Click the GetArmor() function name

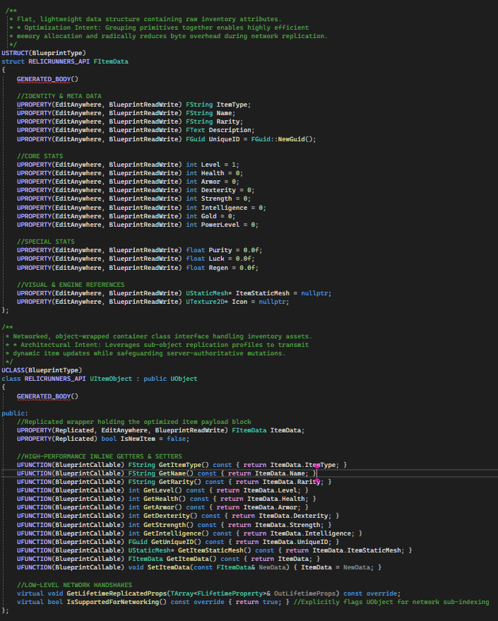coord(162,507)
